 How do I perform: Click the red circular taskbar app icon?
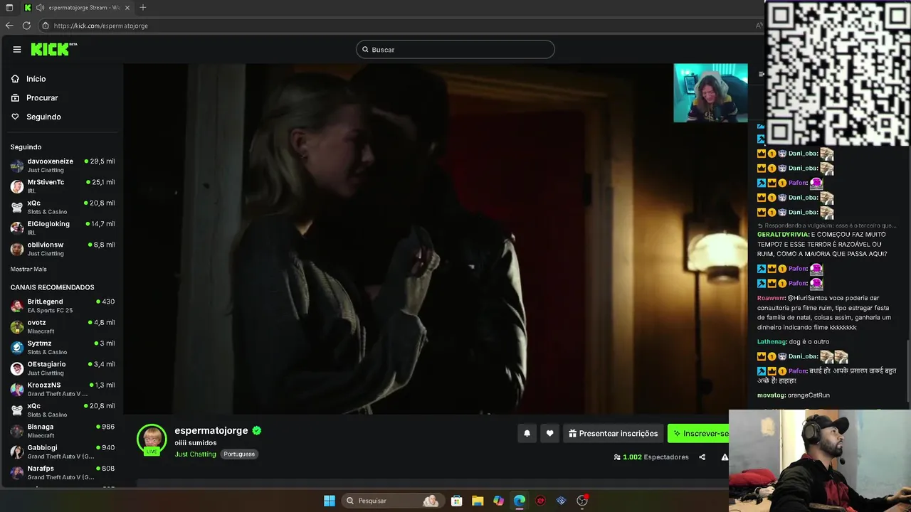point(540,501)
